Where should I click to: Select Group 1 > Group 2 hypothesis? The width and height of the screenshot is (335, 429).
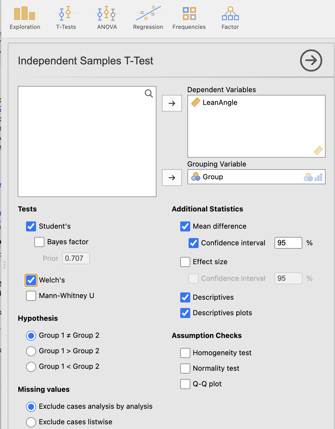pos(31,351)
